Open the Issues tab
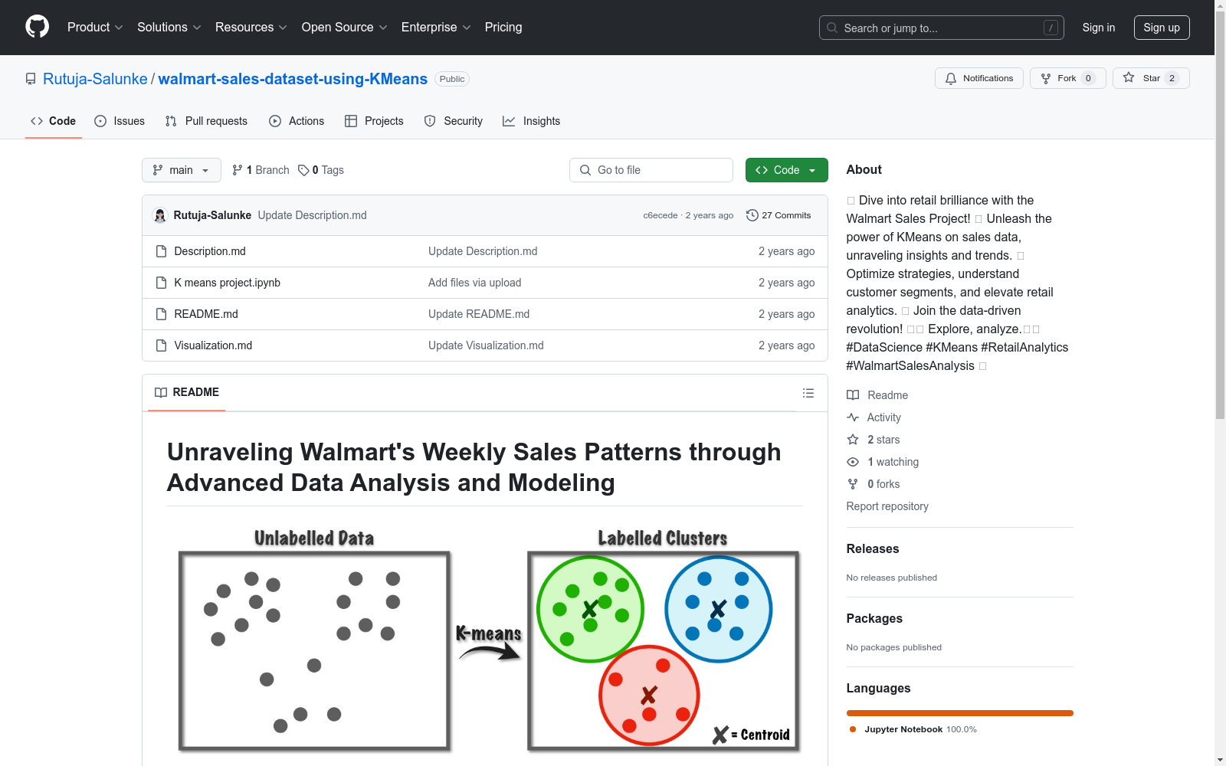This screenshot has height=766, width=1226. pyautogui.click(x=120, y=121)
